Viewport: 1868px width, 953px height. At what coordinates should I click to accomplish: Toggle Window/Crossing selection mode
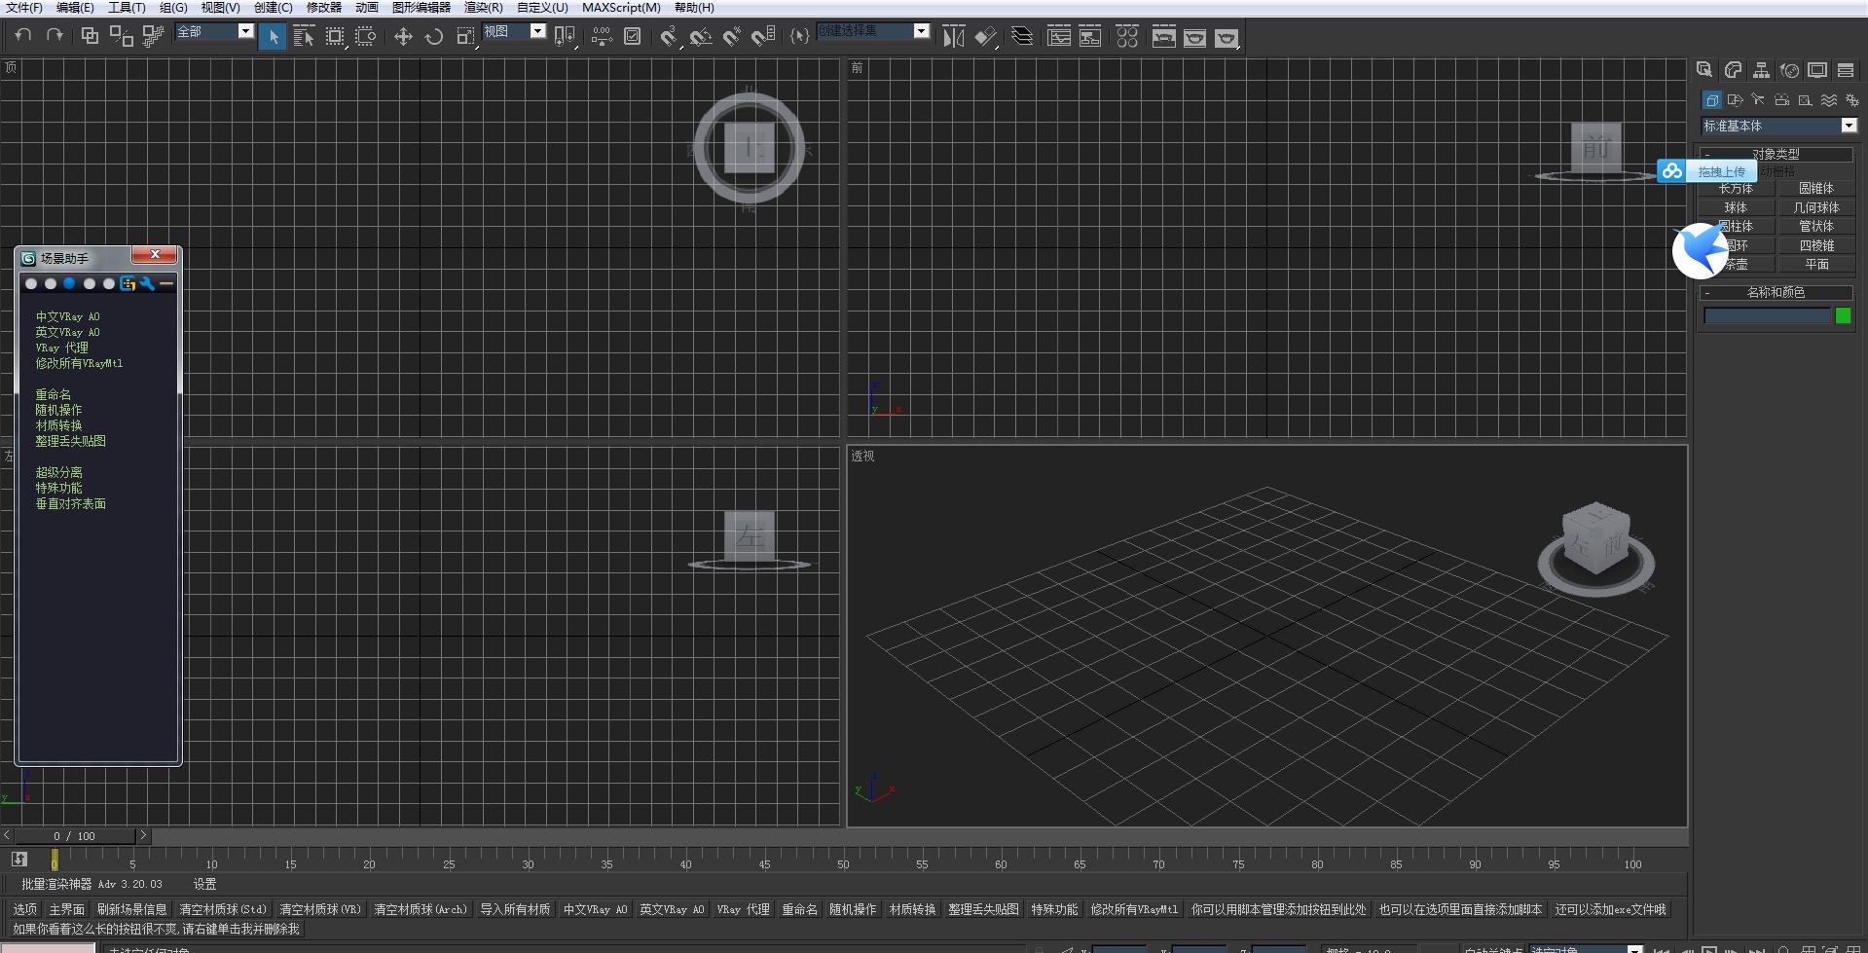click(x=366, y=37)
